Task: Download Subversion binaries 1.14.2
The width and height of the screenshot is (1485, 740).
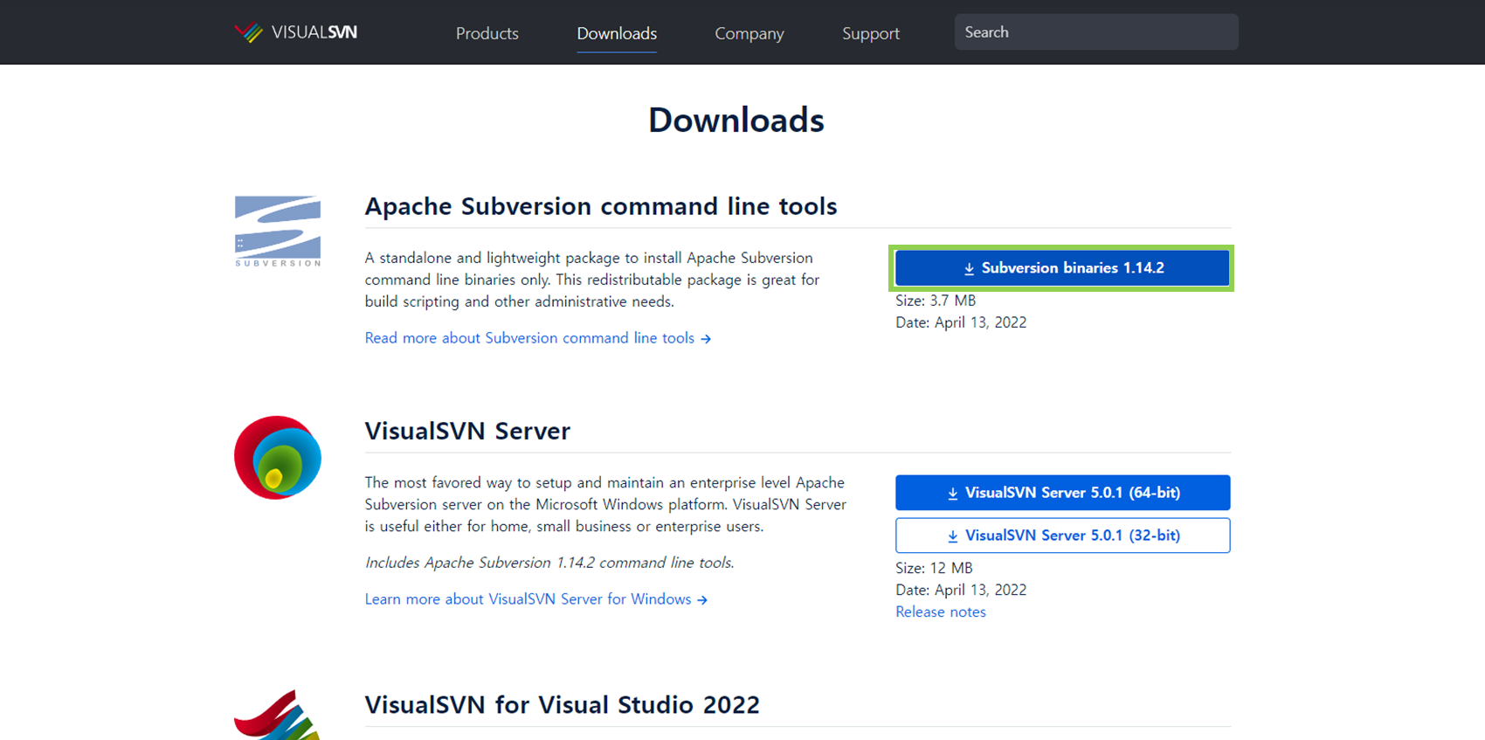Action: (1062, 268)
